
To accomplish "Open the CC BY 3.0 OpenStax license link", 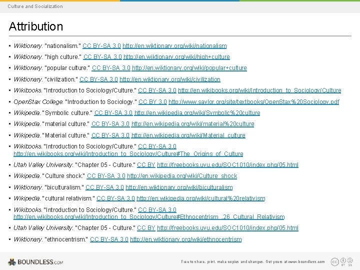I will (152, 101).
